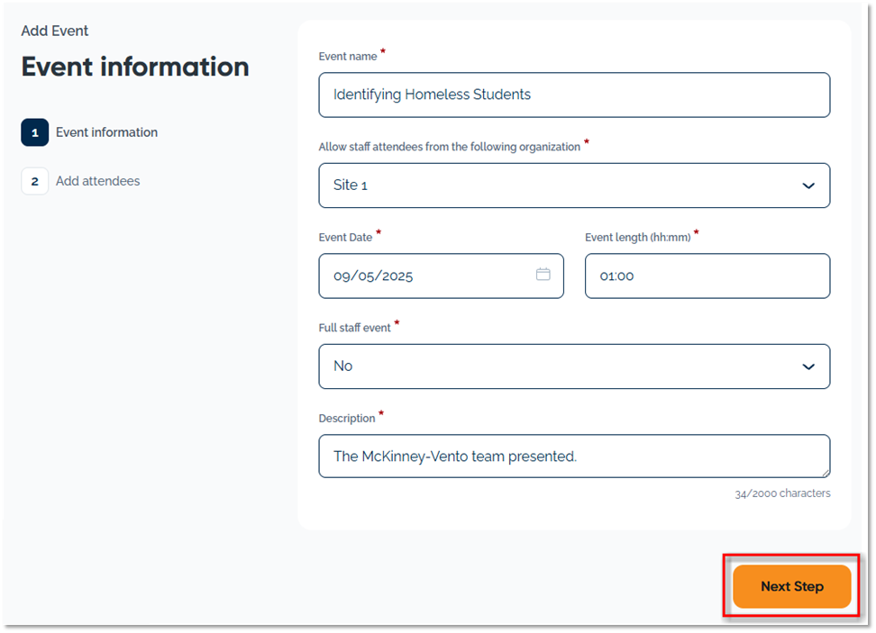Click the Event length (hh:mm) label
Image resolution: width=876 pixels, height=633 pixels.
pyautogui.click(x=637, y=238)
